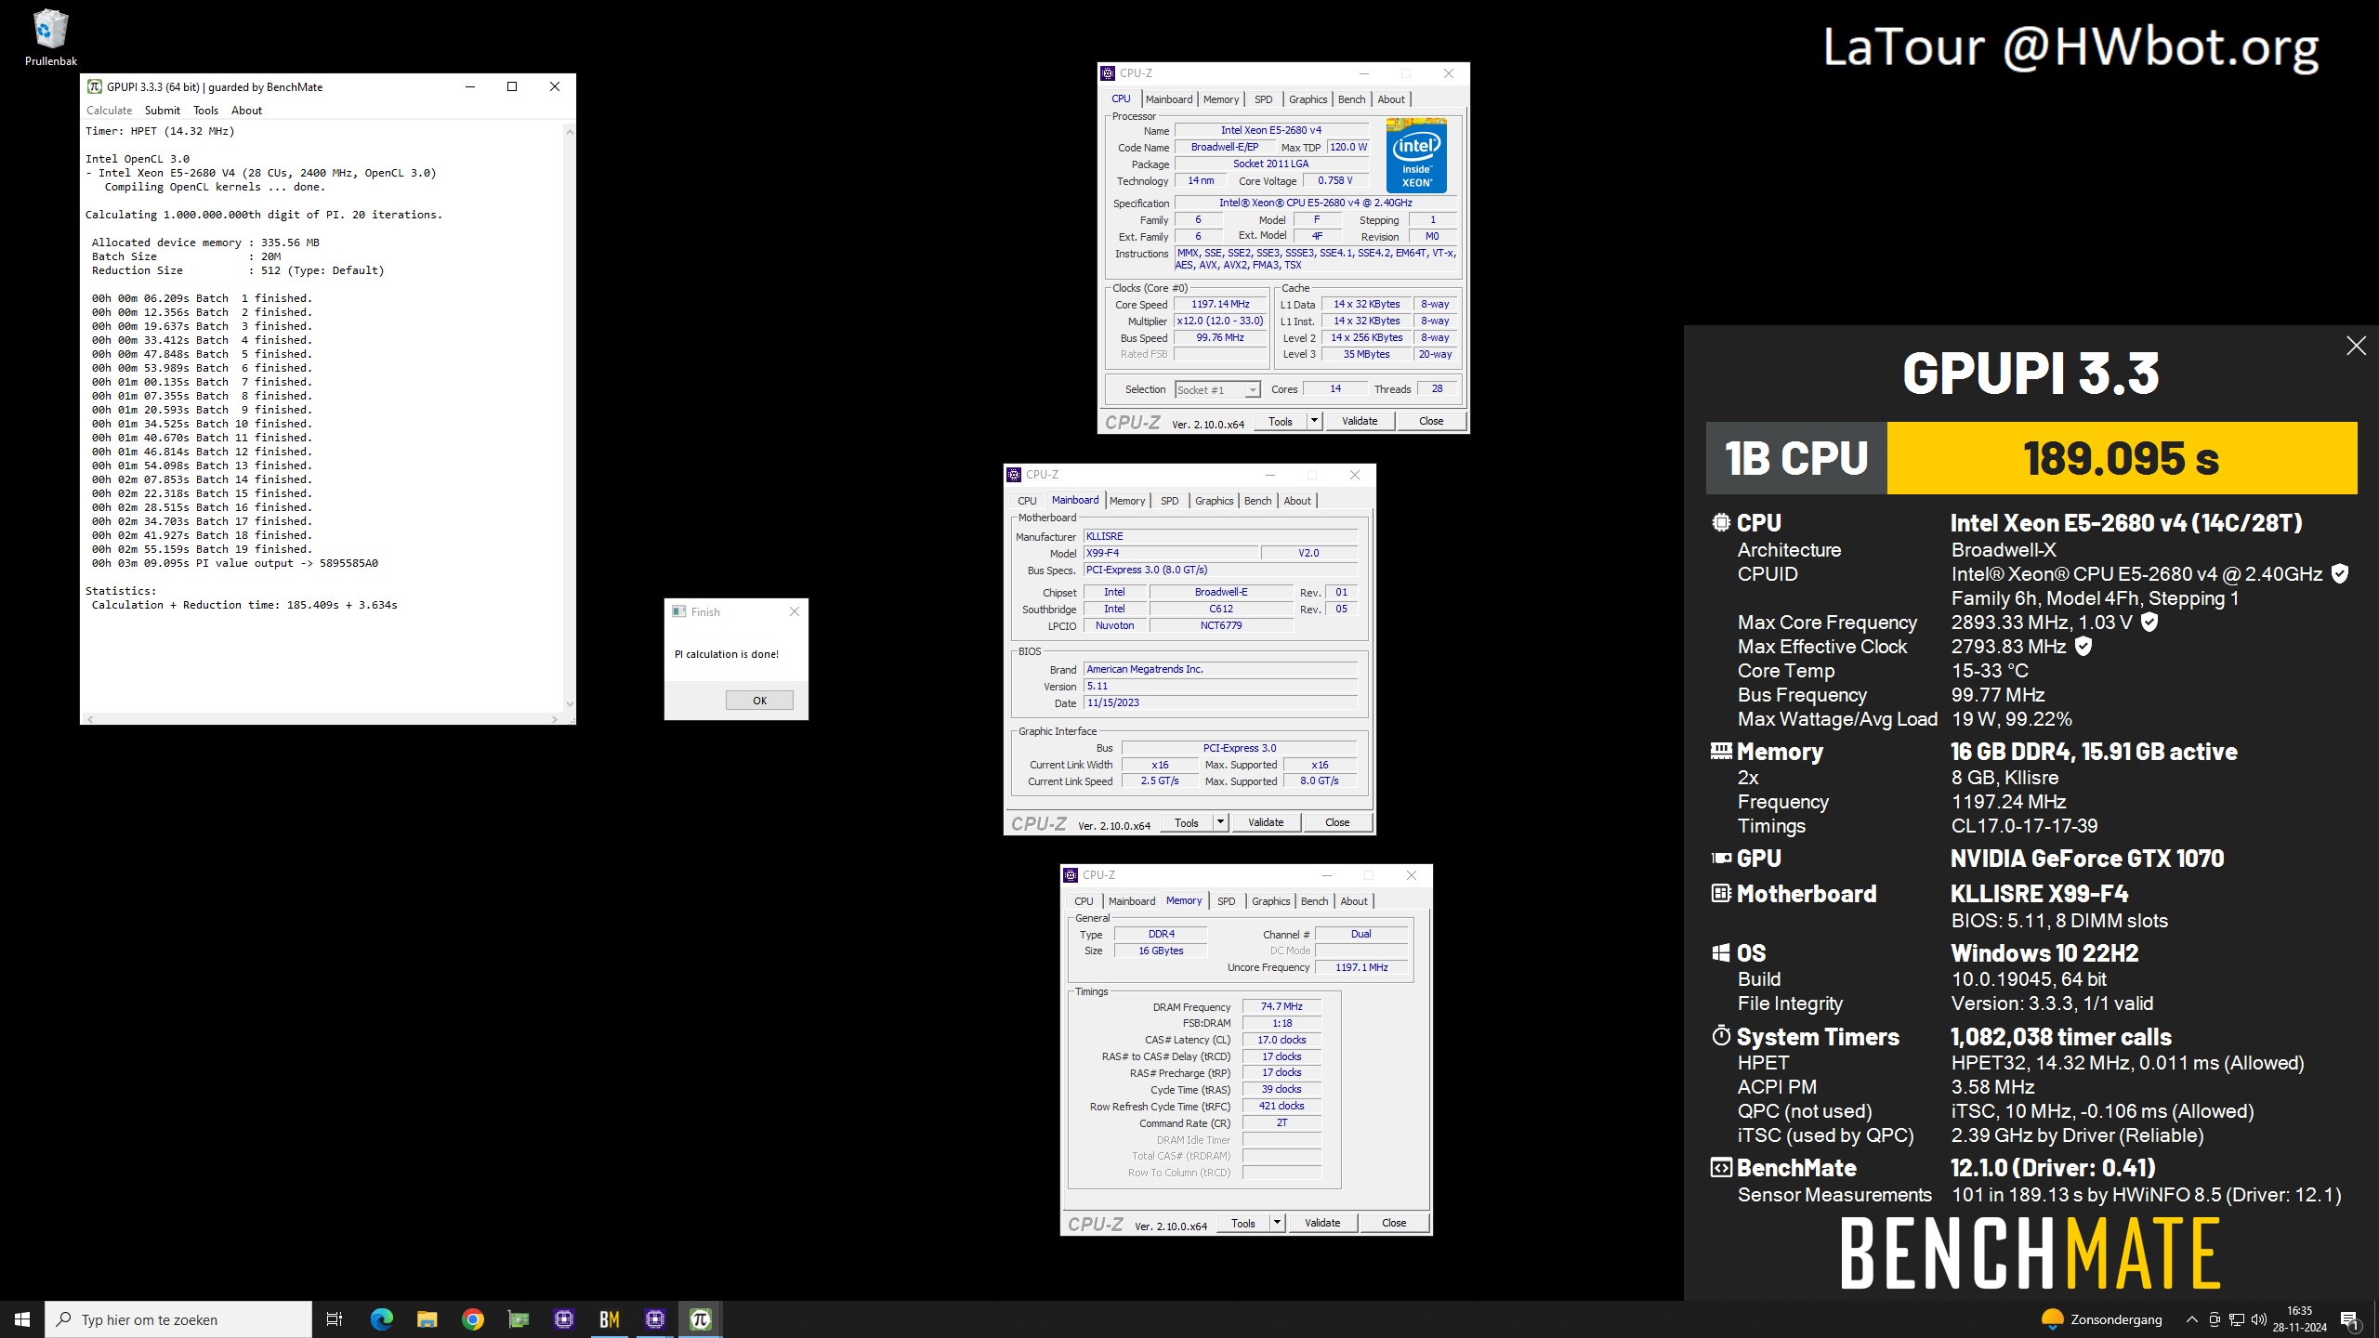
Task: Open Tools dropdown arrow in CPU-Z CPU tab window
Action: tap(1314, 421)
